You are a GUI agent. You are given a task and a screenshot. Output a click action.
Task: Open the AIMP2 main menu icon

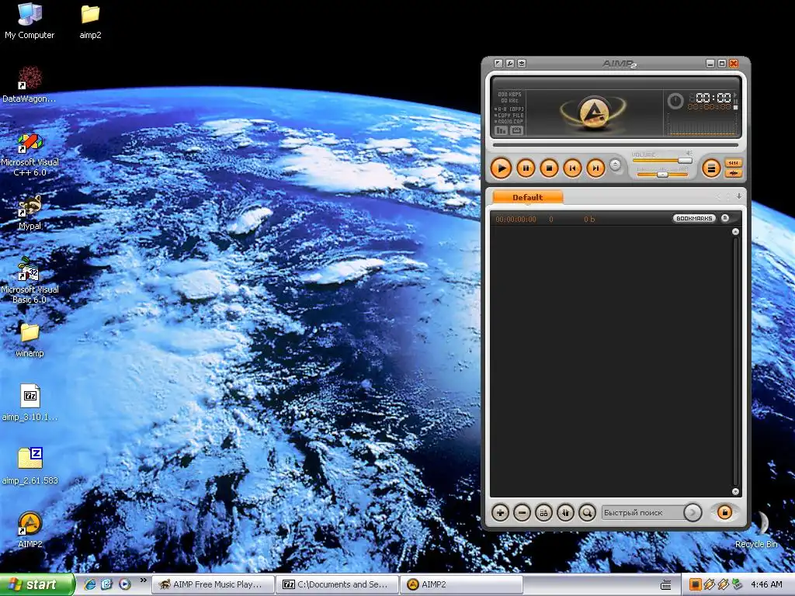click(498, 64)
